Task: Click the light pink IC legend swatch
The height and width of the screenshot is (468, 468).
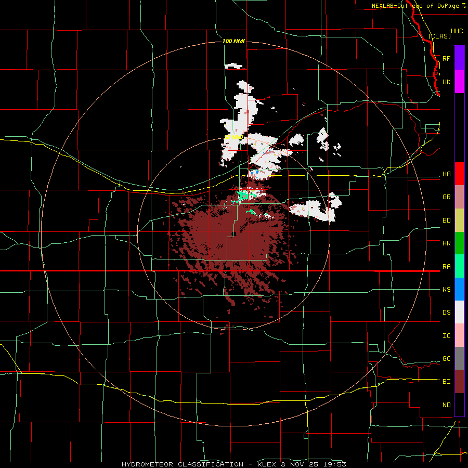Action: [x=459, y=335]
